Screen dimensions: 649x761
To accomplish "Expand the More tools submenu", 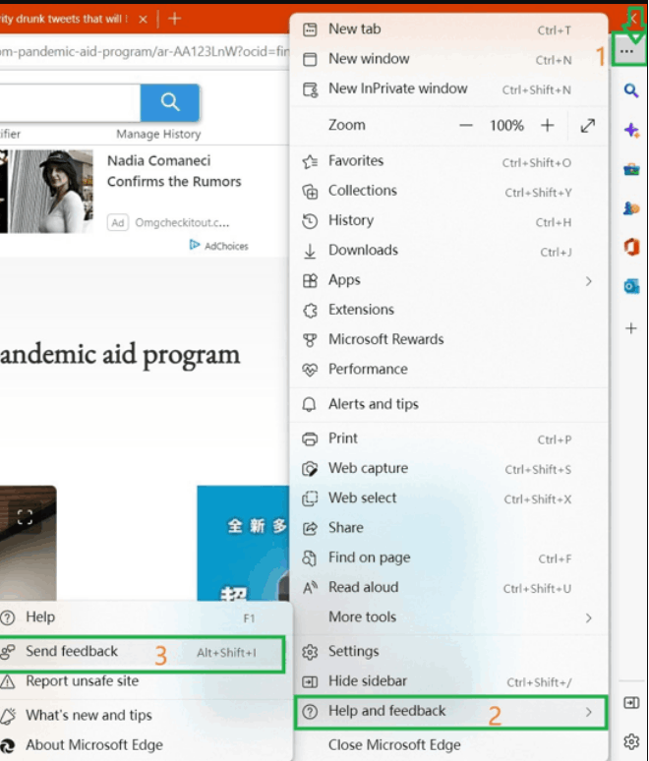I will 449,617.
